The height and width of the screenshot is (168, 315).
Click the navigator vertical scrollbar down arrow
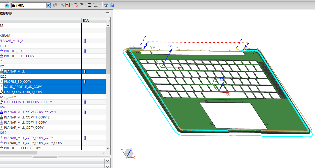pyautogui.click(x=108, y=148)
